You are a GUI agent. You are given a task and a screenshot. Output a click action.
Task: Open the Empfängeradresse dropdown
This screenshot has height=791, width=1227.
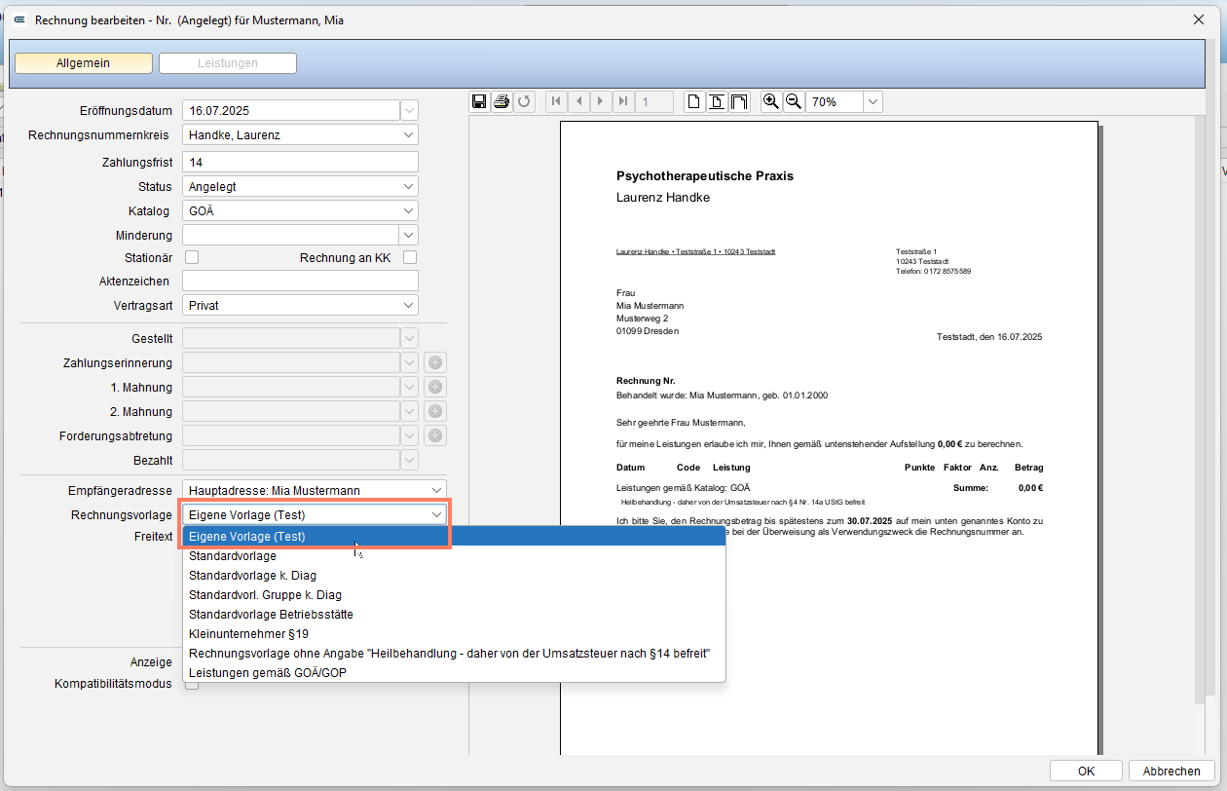[437, 490]
